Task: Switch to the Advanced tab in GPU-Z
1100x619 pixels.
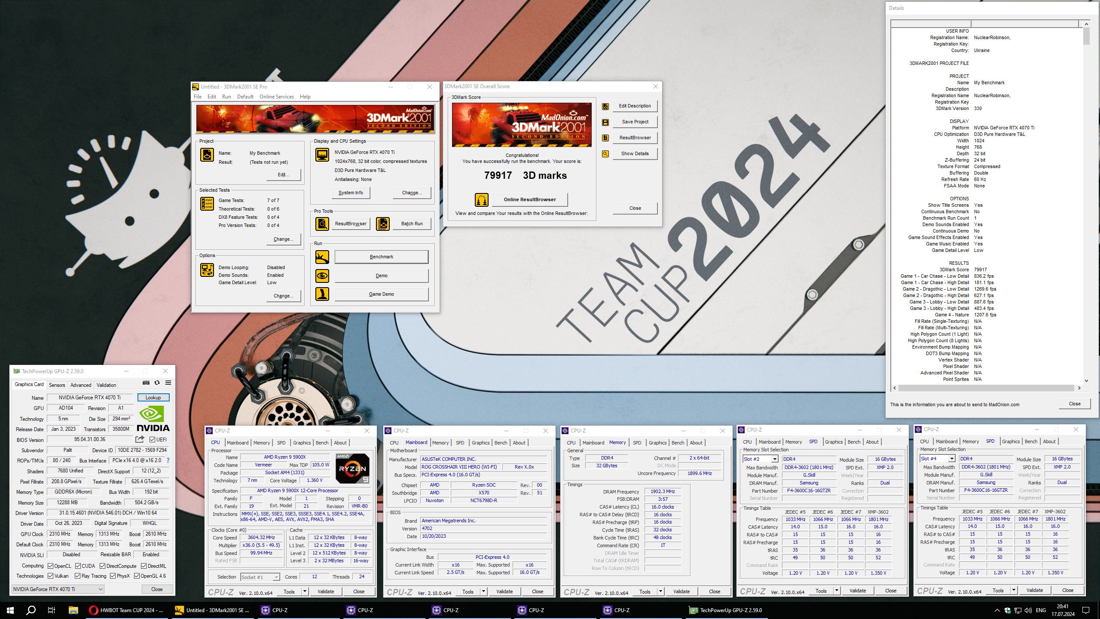Action: coord(81,385)
